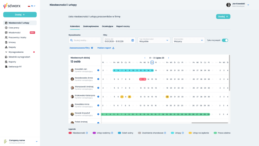Open Składniki wynagrodzeń icon
The image size is (259, 146).
[x=6, y=57]
